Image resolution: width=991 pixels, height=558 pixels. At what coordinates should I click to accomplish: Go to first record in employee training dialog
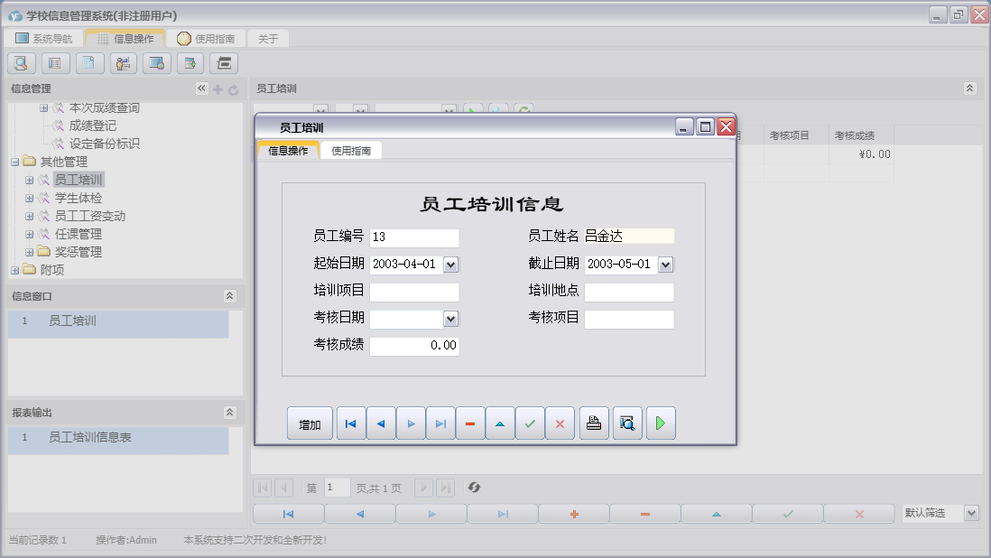click(351, 423)
